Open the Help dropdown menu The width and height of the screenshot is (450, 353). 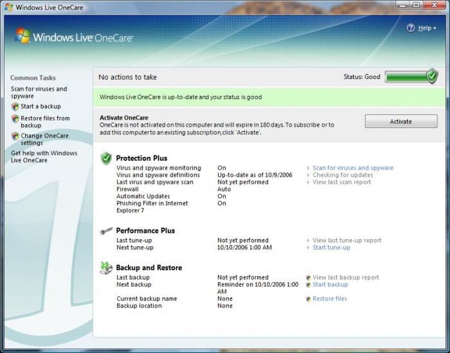(x=427, y=28)
